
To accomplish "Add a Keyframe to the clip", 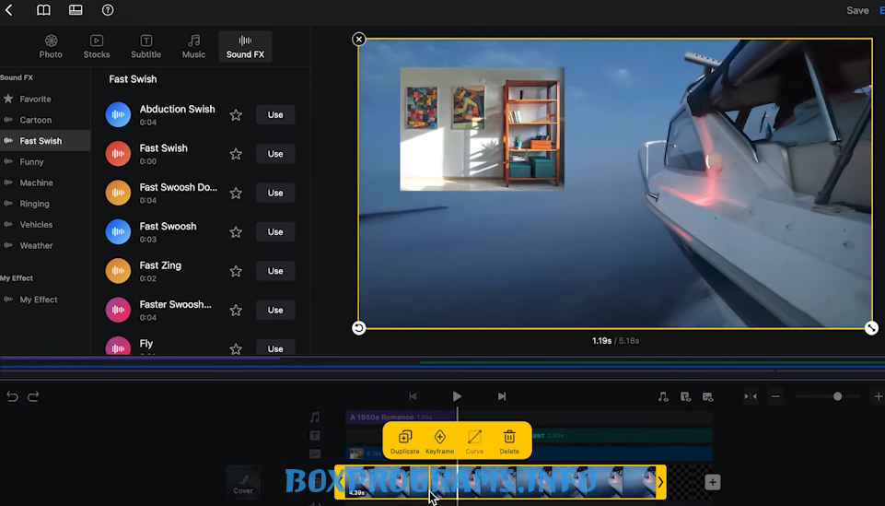I will point(439,437).
